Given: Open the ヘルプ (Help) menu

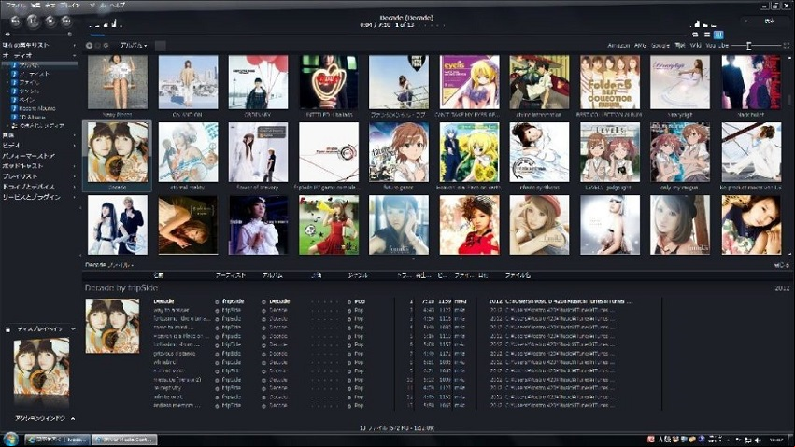Looking at the screenshot, I should coord(118,5).
